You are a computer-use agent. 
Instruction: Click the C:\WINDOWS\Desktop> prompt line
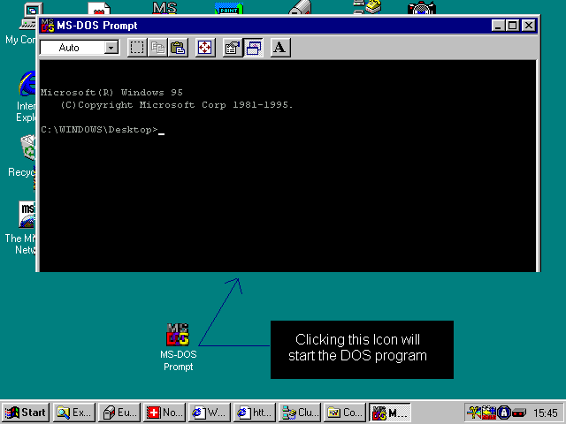click(x=103, y=130)
